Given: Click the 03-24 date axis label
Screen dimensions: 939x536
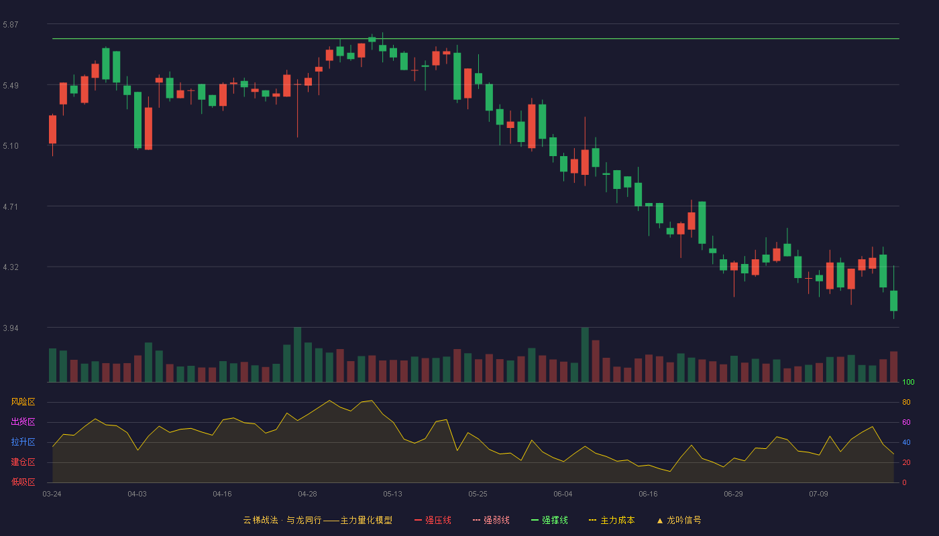Looking at the screenshot, I should (x=52, y=494).
